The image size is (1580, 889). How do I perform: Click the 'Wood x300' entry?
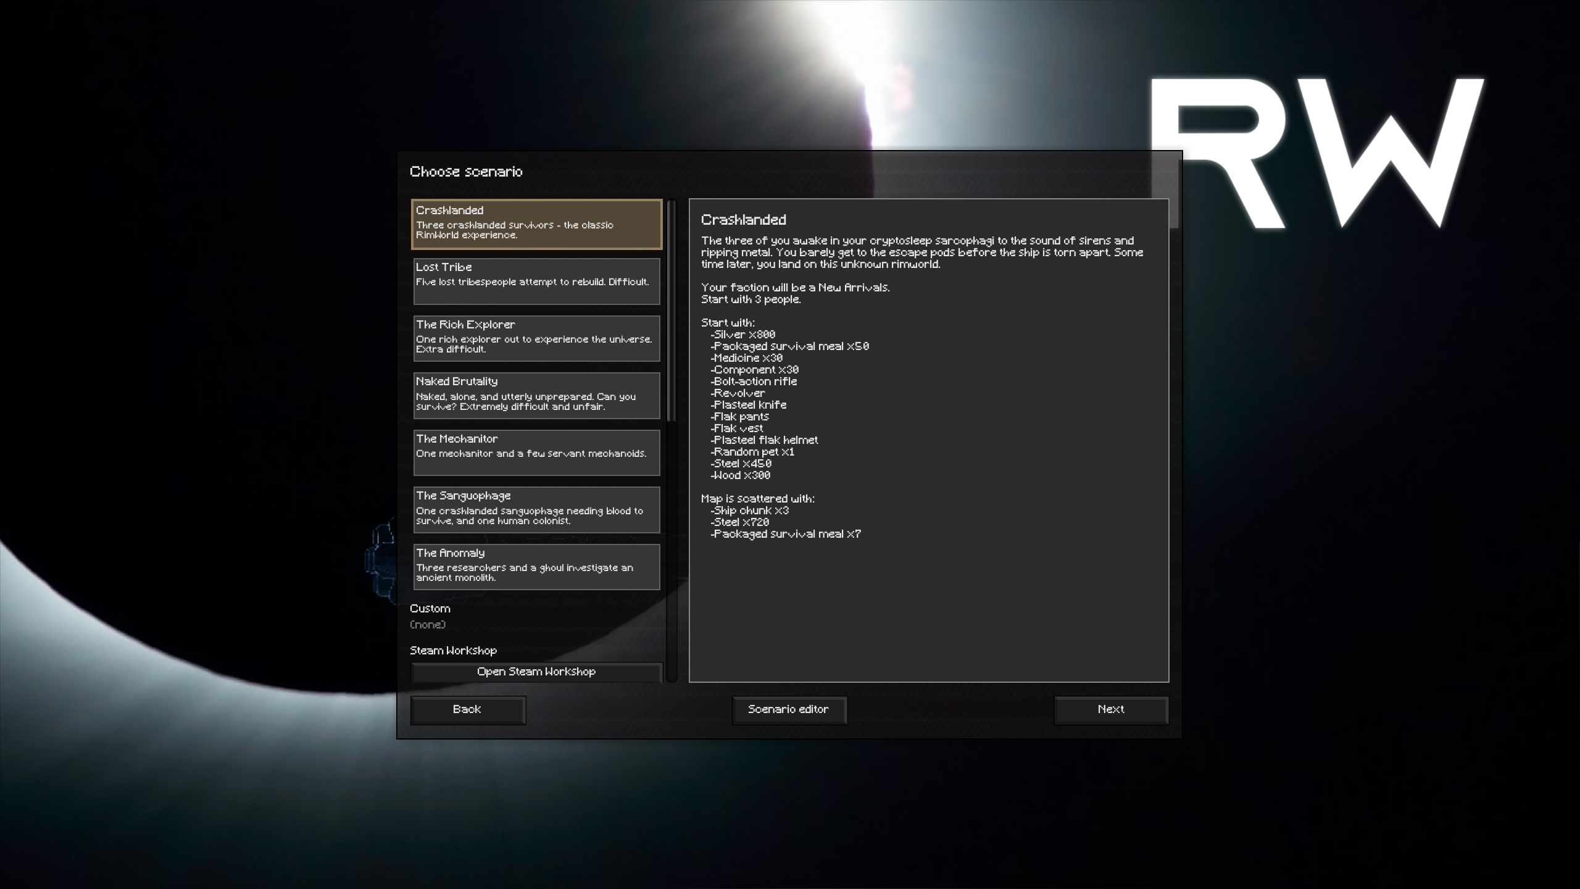[741, 475]
